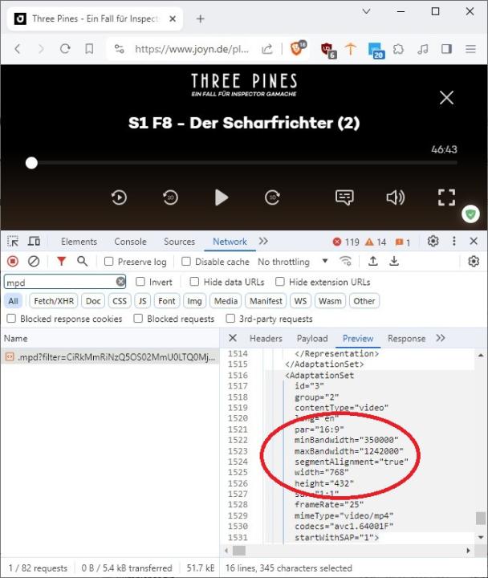Enable Disable cache
The image size is (488, 578).
[186, 262]
